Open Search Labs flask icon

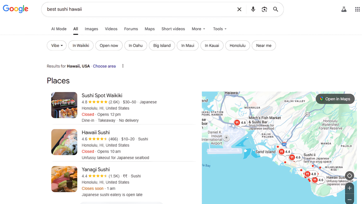344,10
